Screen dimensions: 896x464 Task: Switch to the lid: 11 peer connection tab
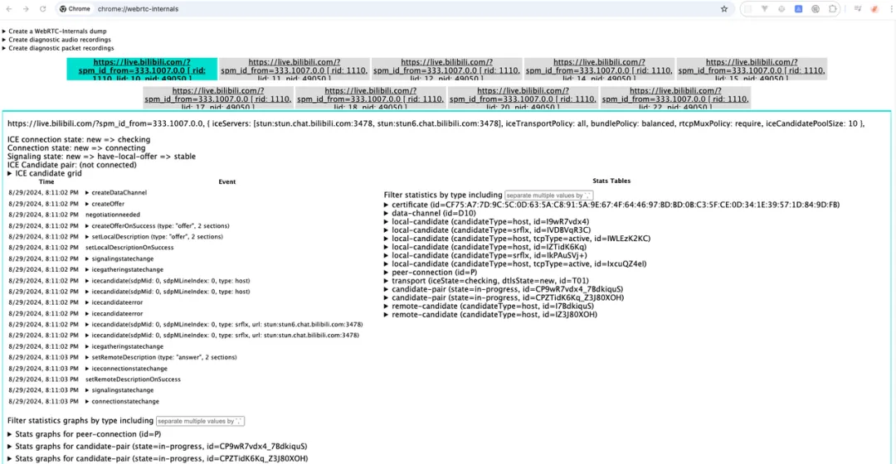pyautogui.click(x=295, y=69)
